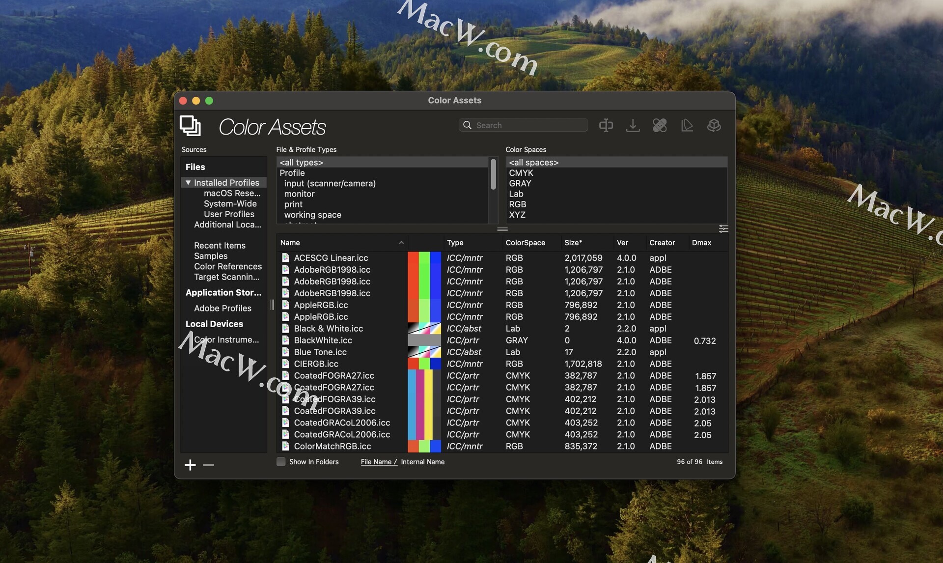Open Target Scannin... source
943x563 pixels.
click(x=226, y=277)
